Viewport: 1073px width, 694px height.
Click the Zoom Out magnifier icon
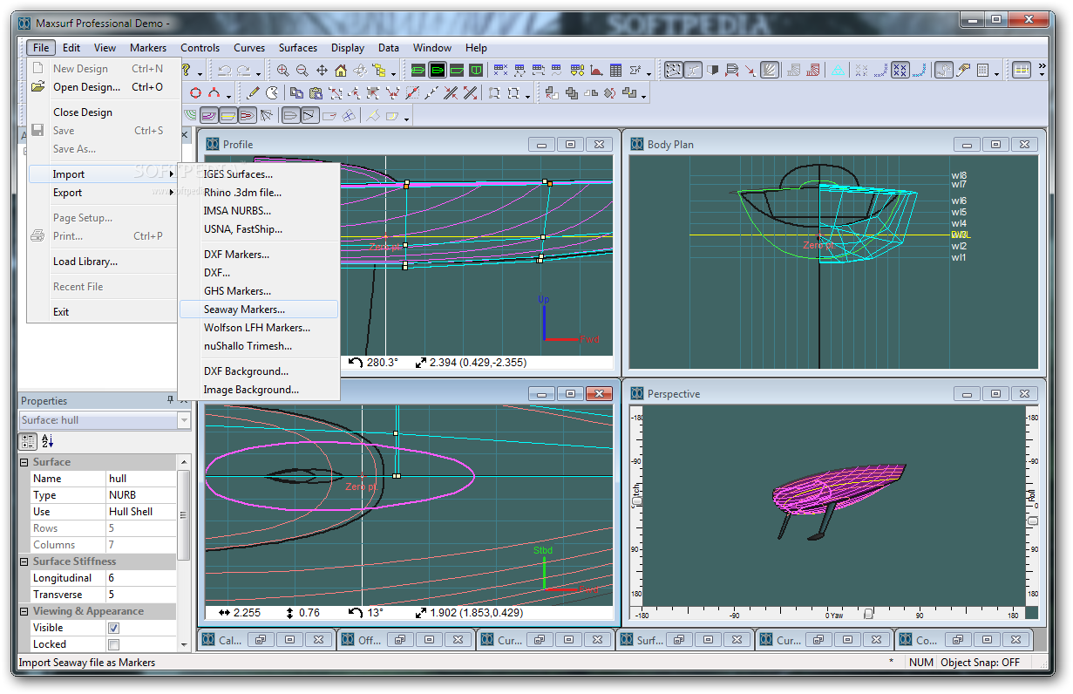pyautogui.click(x=302, y=71)
